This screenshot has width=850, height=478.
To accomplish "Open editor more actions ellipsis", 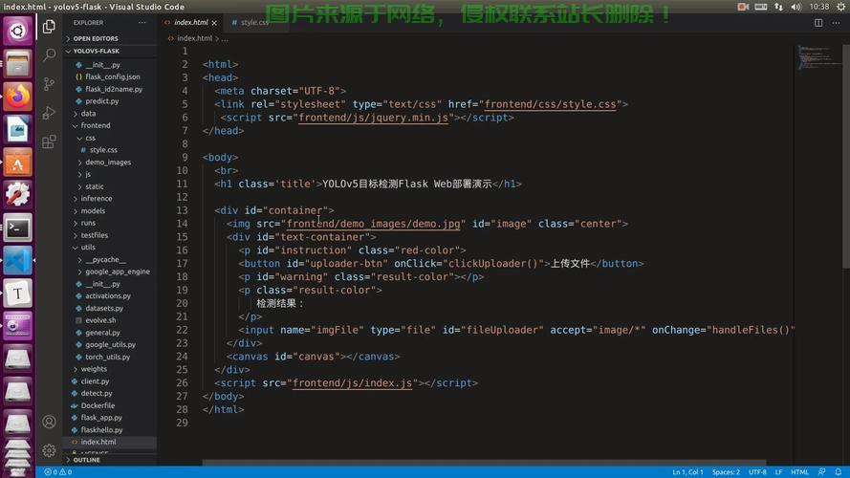I will (836, 23).
